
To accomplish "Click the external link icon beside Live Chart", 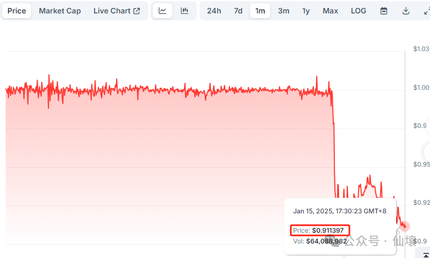I will pyautogui.click(x=137, y=11).
